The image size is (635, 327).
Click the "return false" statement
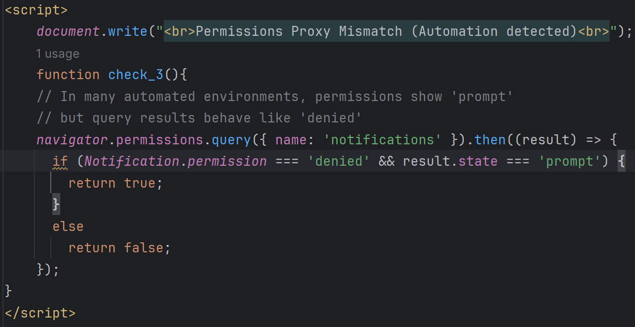[x=119, y=248]
